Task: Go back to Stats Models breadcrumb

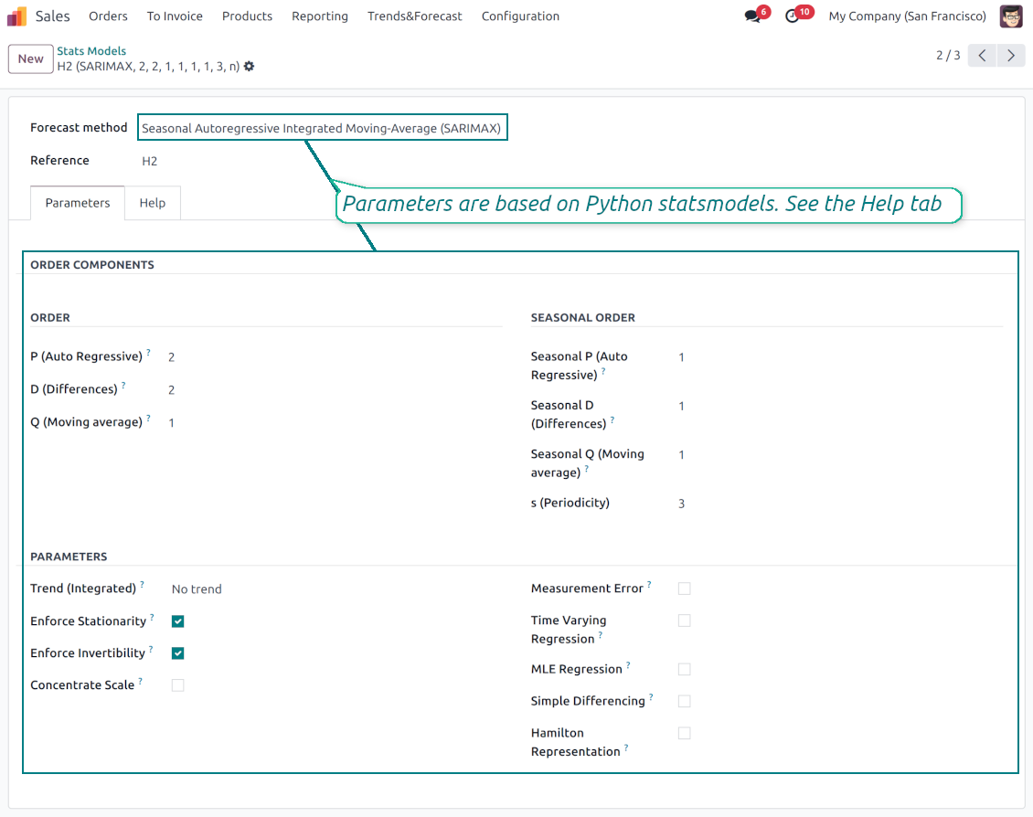Action: [x=91, y=50]
